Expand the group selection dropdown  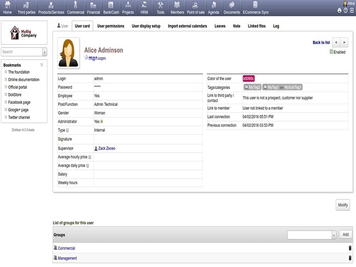pyautogui.click(x=334, y=235)
